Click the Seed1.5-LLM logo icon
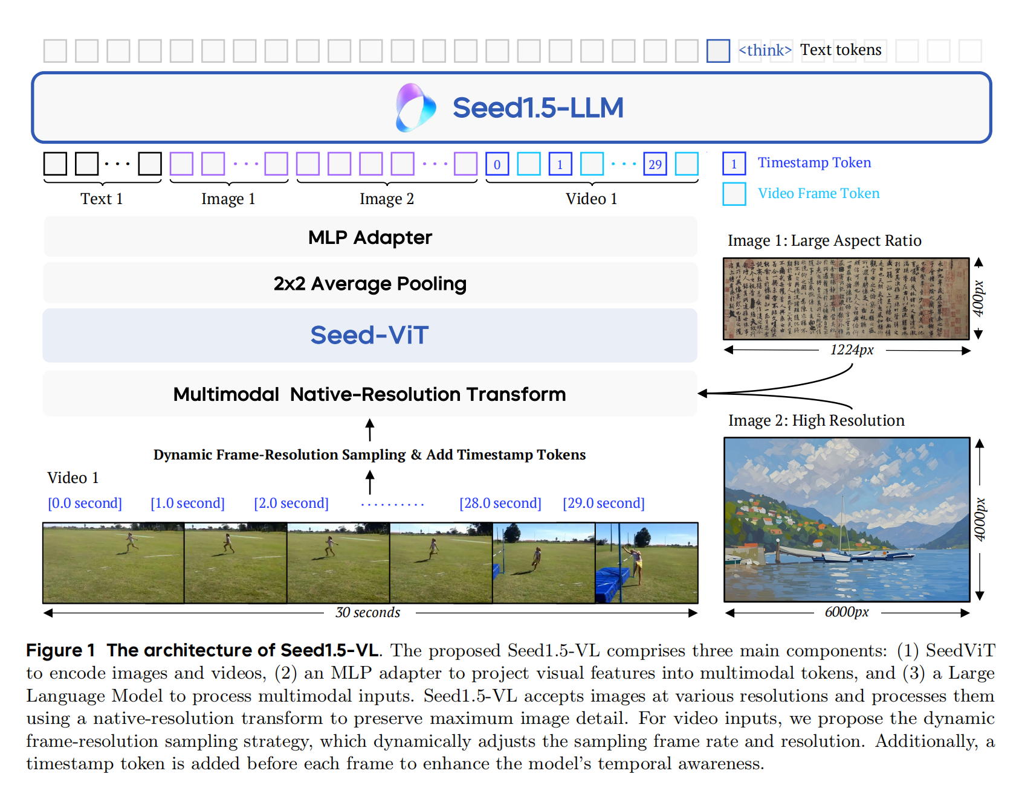The width and height of the screenshot is (1025, 797). (x=416, y=107)
